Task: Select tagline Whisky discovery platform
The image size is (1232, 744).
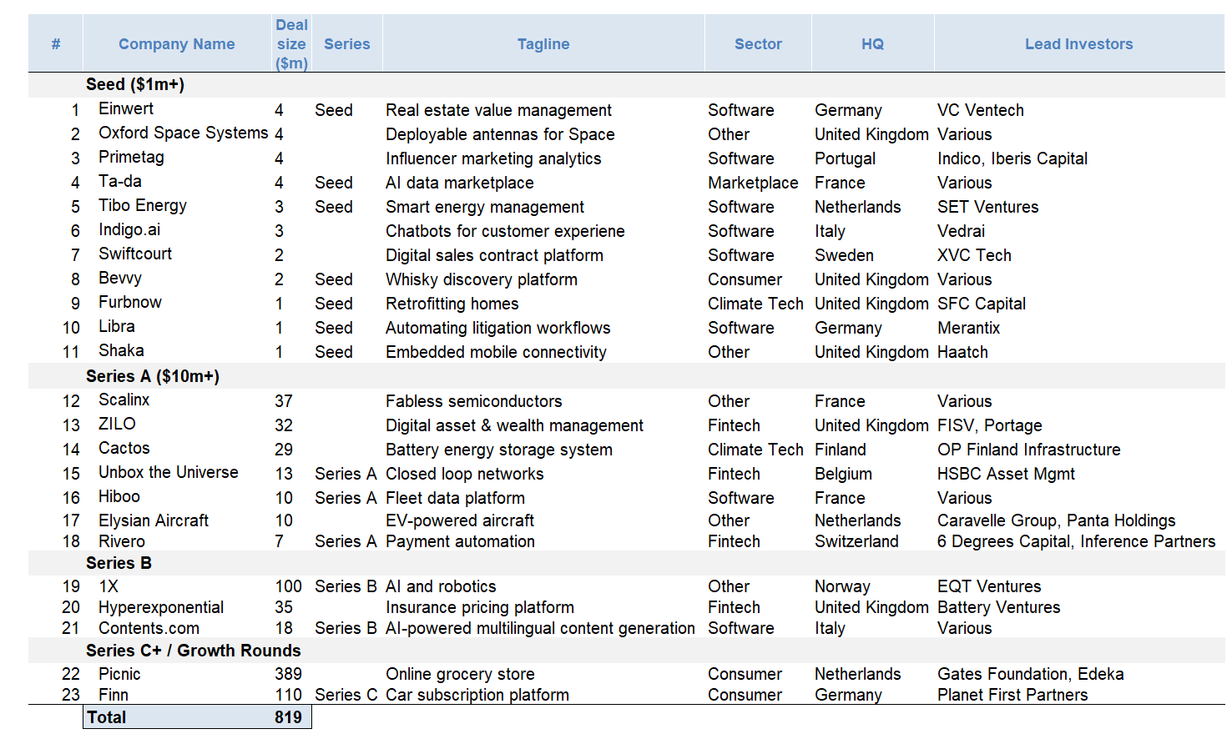Action: (482, 279)
